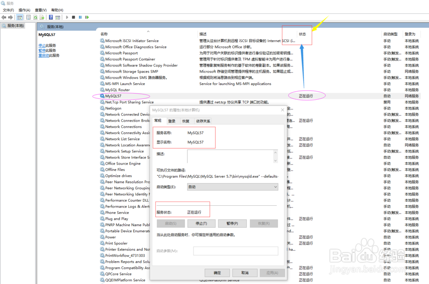The width and height of the screenshot is (429, 284).
Task: Sort by the 描述 column header
Action: 203,34
